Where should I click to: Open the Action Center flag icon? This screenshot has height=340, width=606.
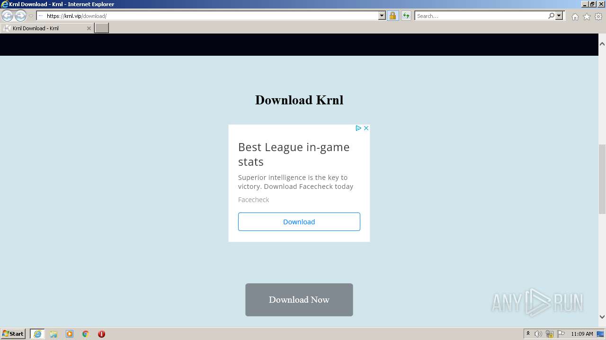pos(561,334)
